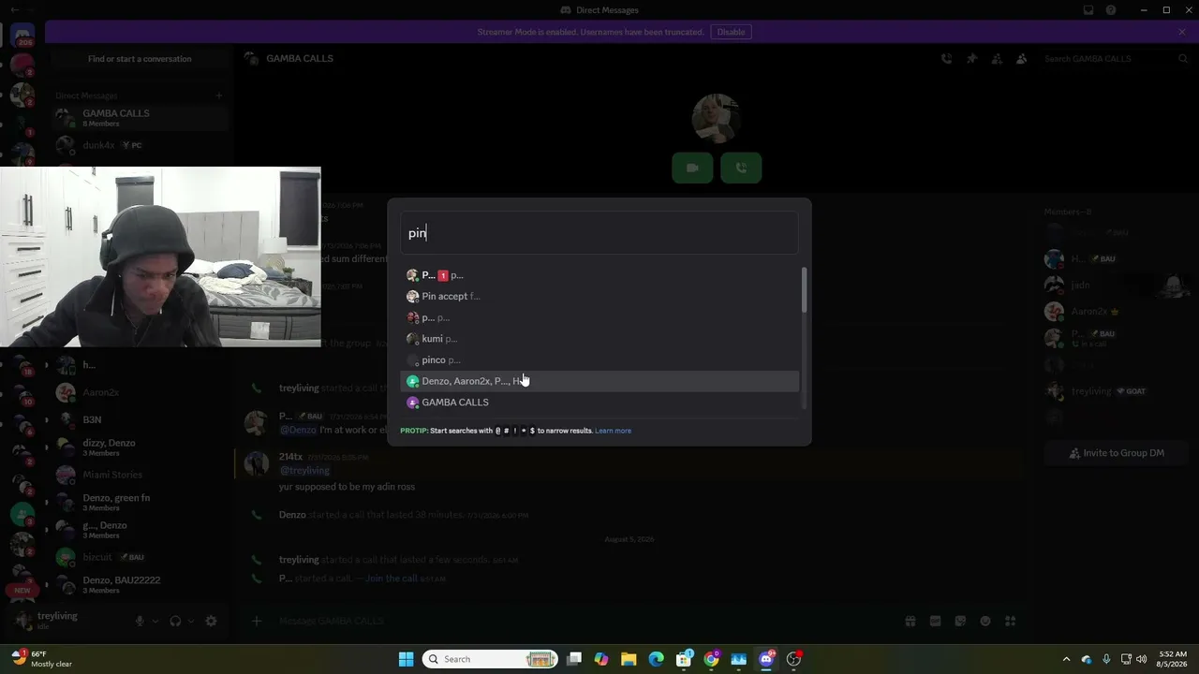Click the Windows taskbar Search box
The width and height of the screenshot is (1199, 674).
(x=492, y=659)
